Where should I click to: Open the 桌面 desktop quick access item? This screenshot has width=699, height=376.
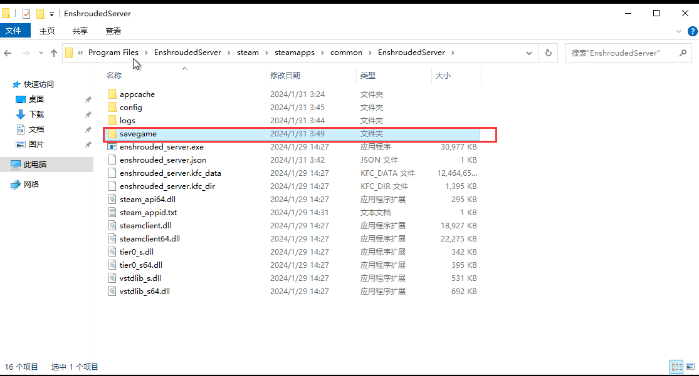(36, 99)
